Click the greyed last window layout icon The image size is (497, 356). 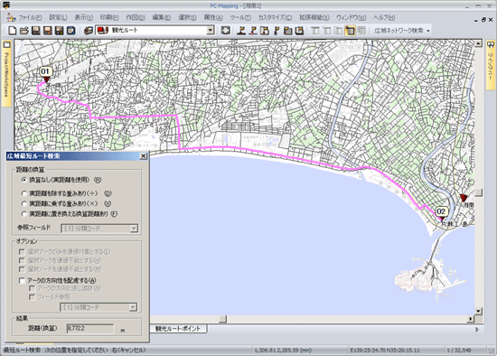click(361, 31)
